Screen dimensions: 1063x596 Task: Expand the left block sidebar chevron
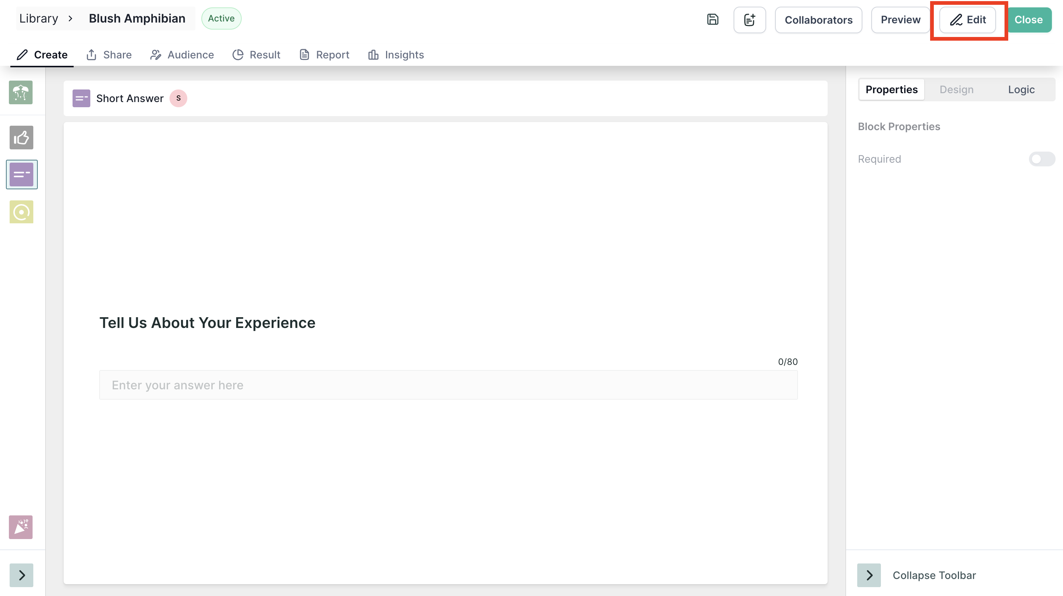(x=21, y=575)
